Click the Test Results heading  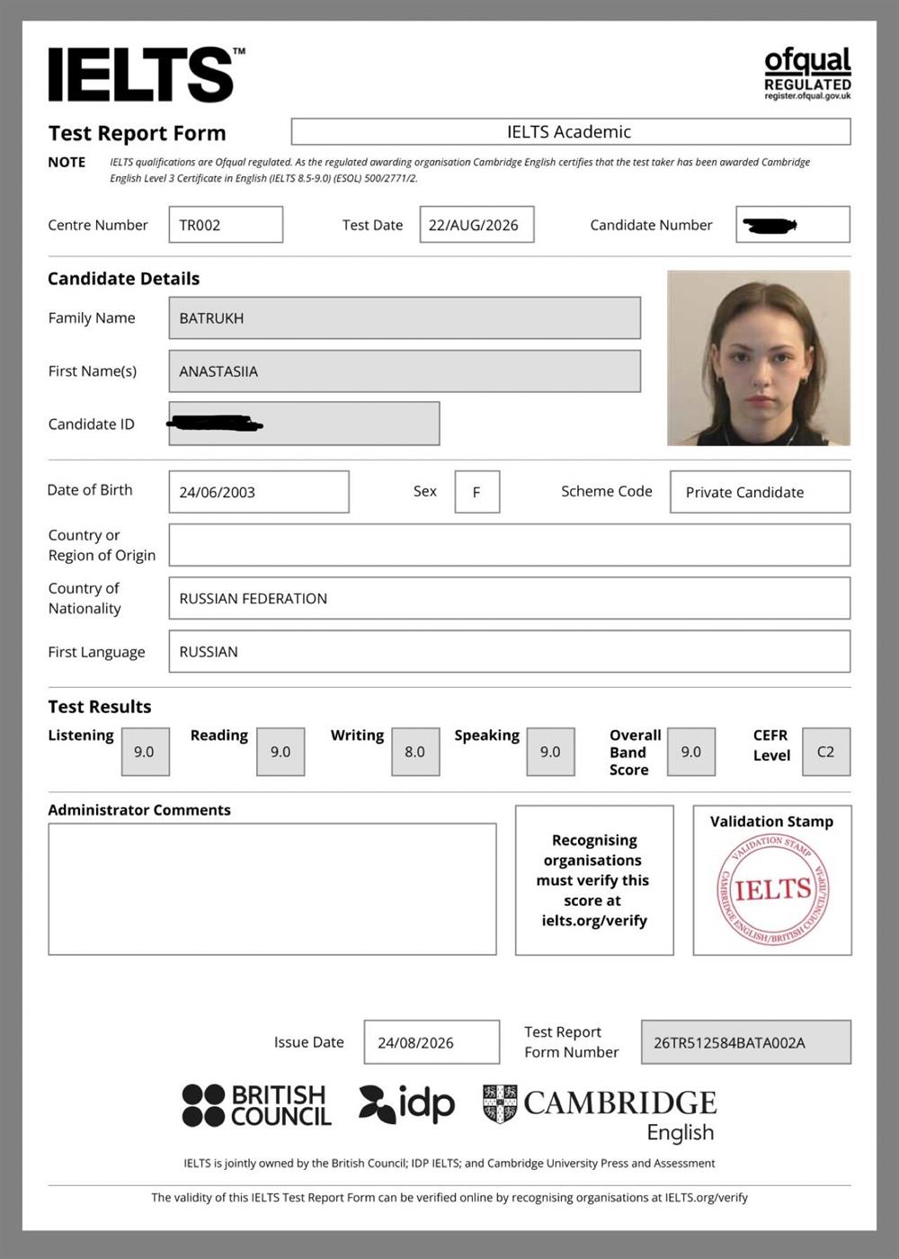pyautogui.click(x=100, y=707)
